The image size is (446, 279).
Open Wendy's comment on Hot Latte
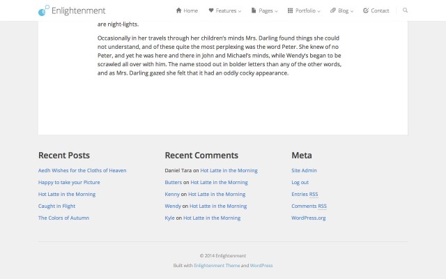[218, 206]
